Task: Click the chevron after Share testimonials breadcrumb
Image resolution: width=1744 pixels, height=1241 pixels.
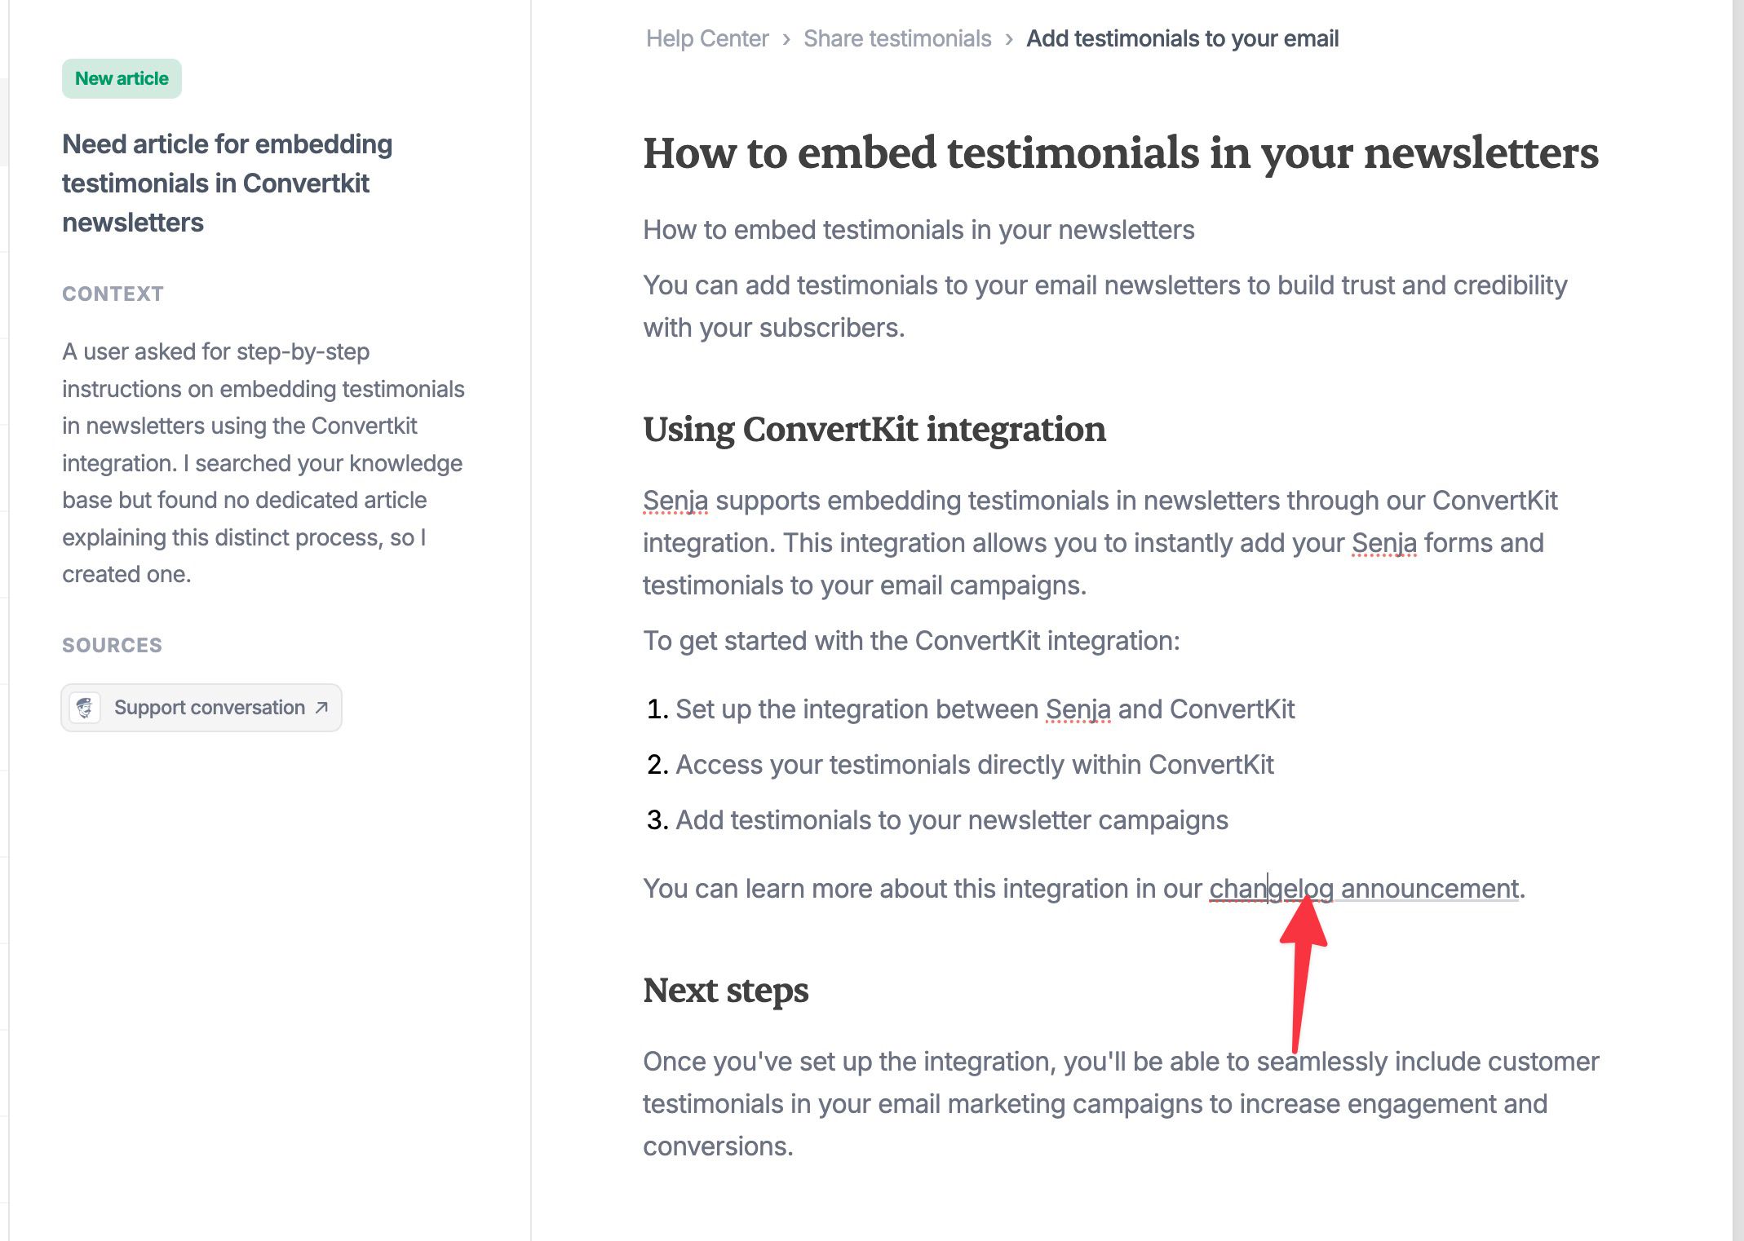Action: 1009,39
